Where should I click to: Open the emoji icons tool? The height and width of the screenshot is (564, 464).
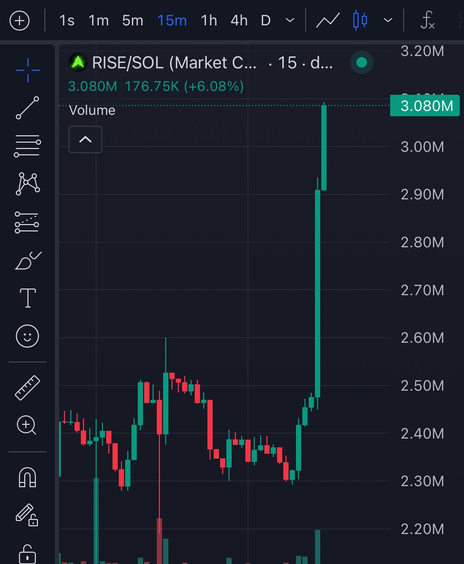[x=28, y=336]
